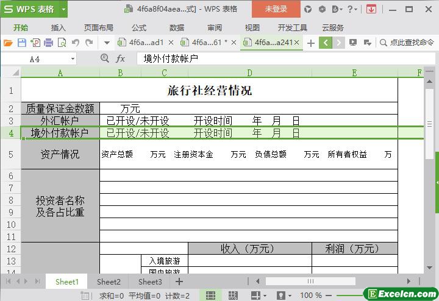Viewport: 439px width, 301px height.
Task: Add a new sheet with plus icon
Action: click(x=179, y=282)
